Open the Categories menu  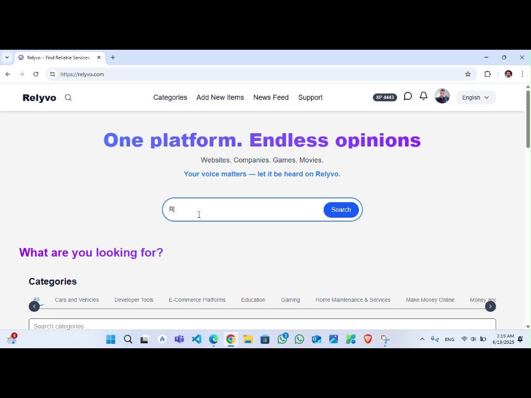point(170,97)
